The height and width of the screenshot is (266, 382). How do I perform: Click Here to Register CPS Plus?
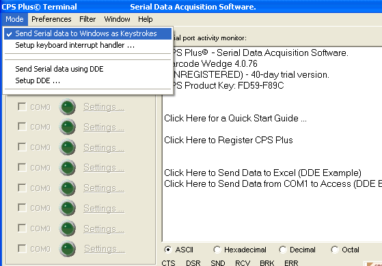click(x=228, y=141)
